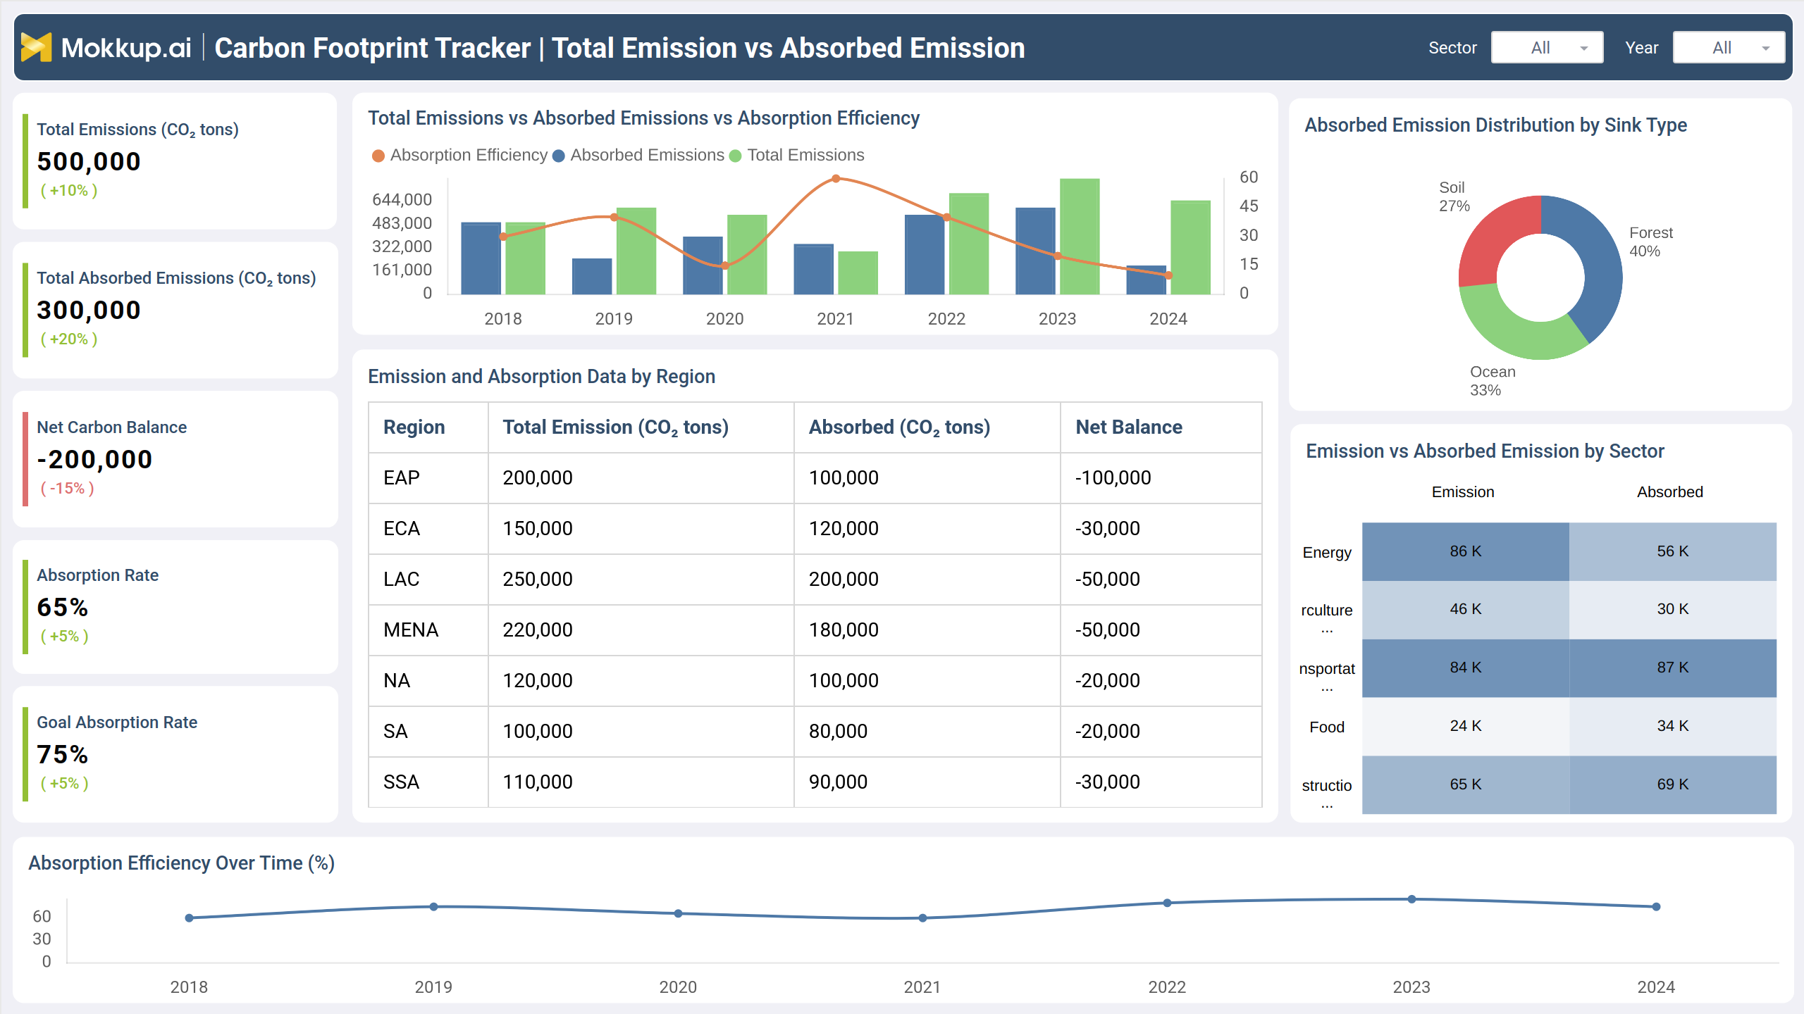Click Construction Emission cell 65 K
This screenshot has height=1014, width=1804.
coord(1466,785)
